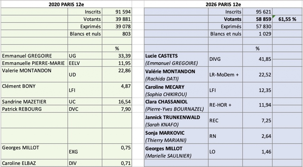Select the Sandrine MAZETIER cell

pos(34,102)
